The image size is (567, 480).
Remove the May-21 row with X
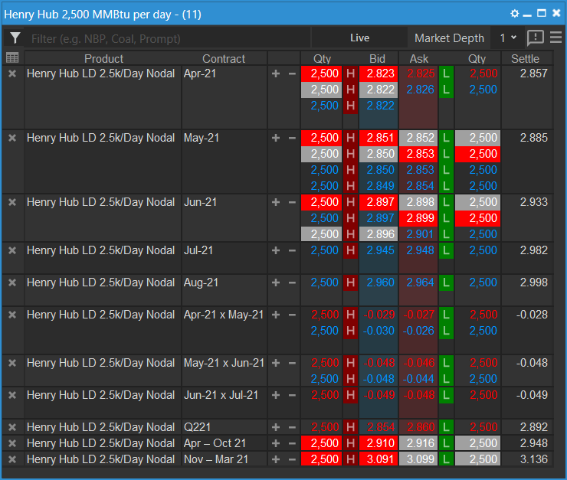pos(12,138)
